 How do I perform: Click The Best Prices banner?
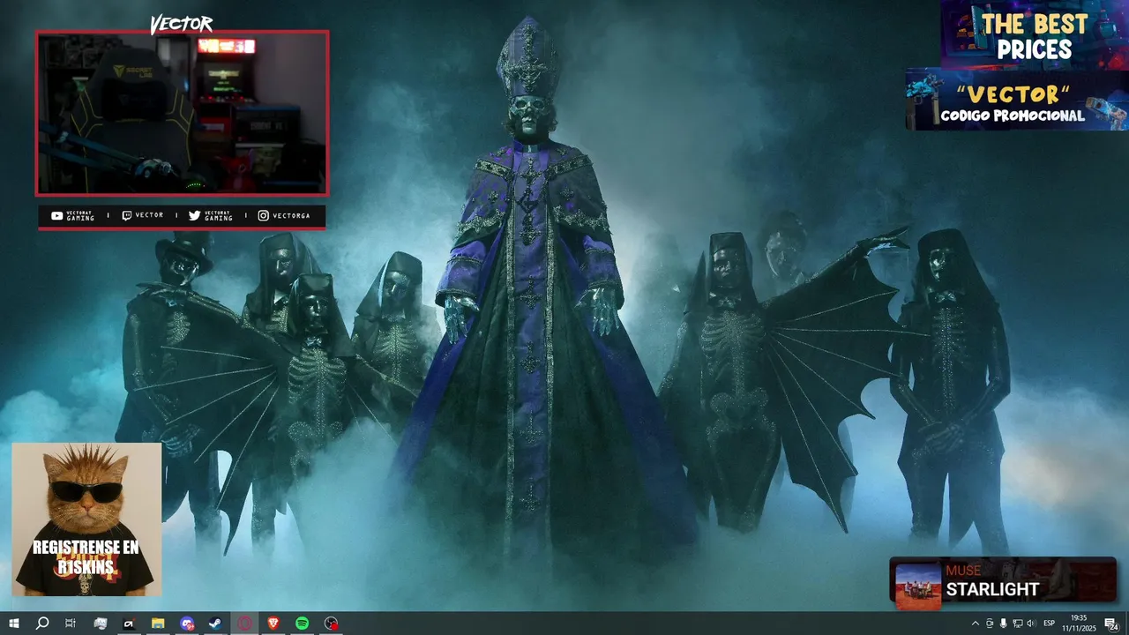point(1034,35)
